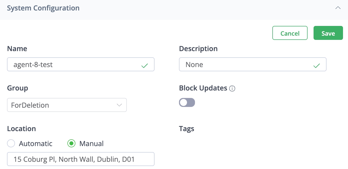The width and height of the screenshot is (348, 169).
Task: Click the Coburg Pl address input
Action: [81, 159]
